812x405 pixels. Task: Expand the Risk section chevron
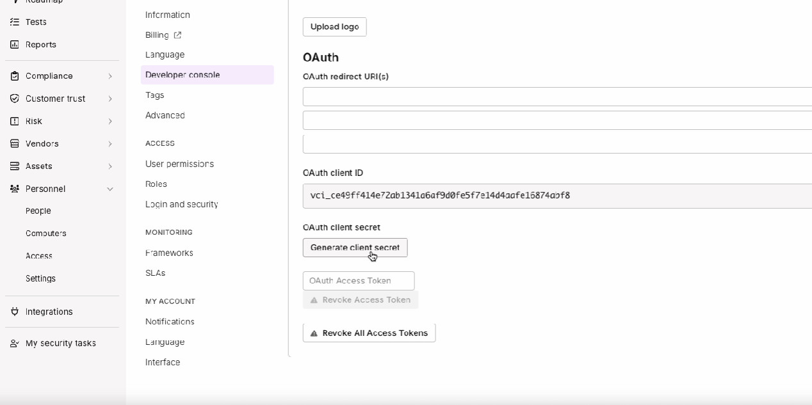tap(110, 122)
